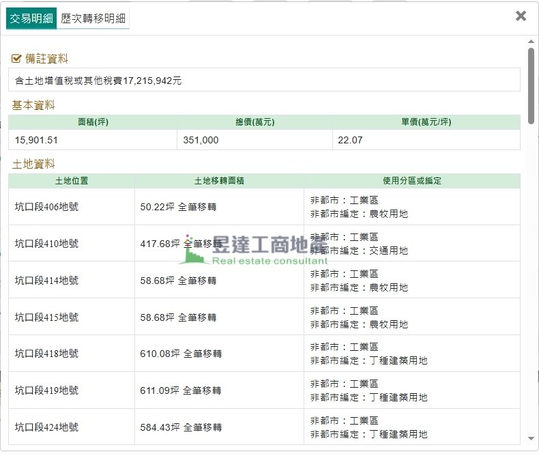Click the scrollbar down arrow
The image size is (539, 471).
pos(531,440)
